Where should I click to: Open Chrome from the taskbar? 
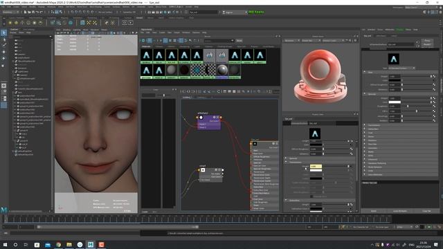[x=58, y=244]
